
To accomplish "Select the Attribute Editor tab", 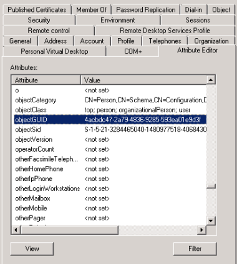I will pyautogui.click(x=197, y=51).
